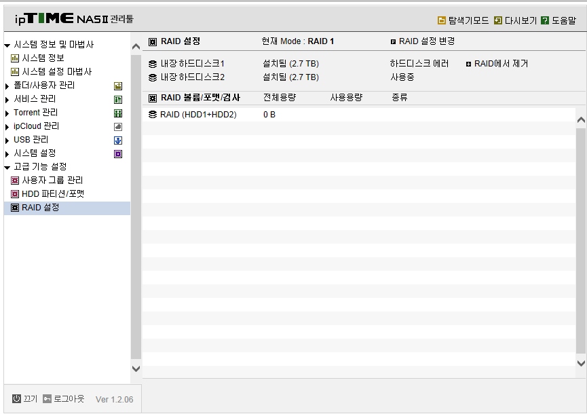This screenshot has width=587, height=414.
Task: Click the 하드디스크 에러 status text
Action: tap(419, 64)
